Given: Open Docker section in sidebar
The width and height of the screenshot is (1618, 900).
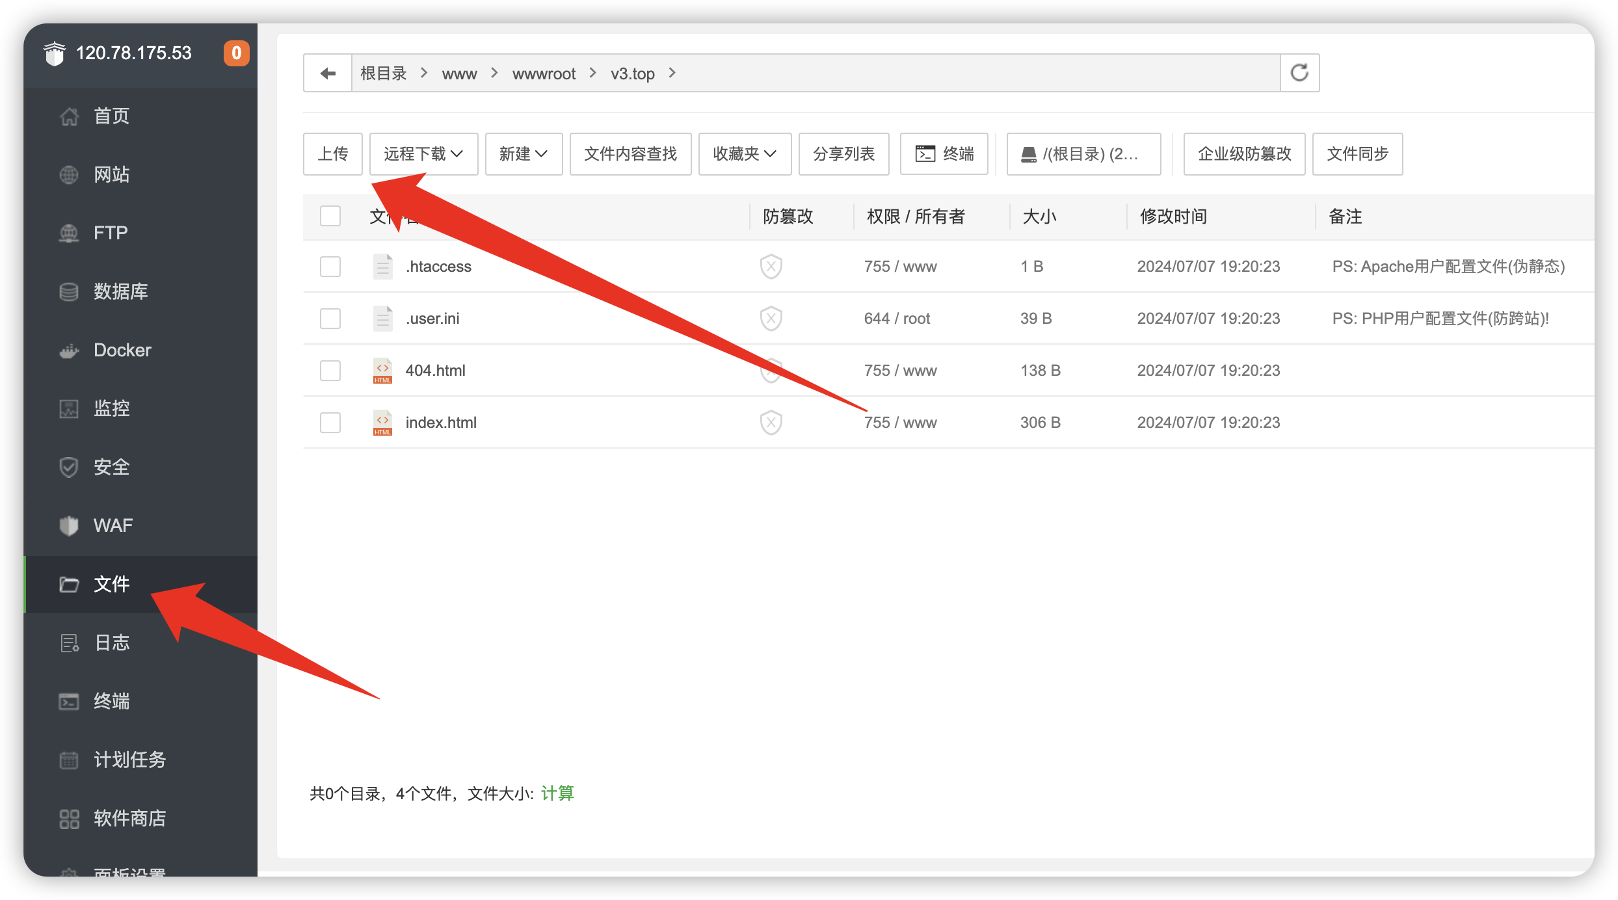Looking at the screenshot, I should (140, 351).
